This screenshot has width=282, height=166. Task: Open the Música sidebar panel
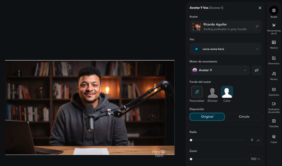[x=274, y=76]
